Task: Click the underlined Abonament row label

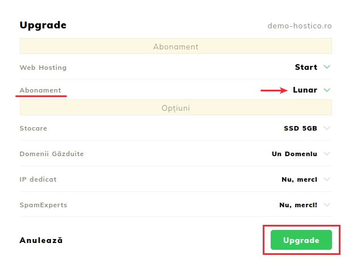Action: pyautogui.click(x=40, y=90)
